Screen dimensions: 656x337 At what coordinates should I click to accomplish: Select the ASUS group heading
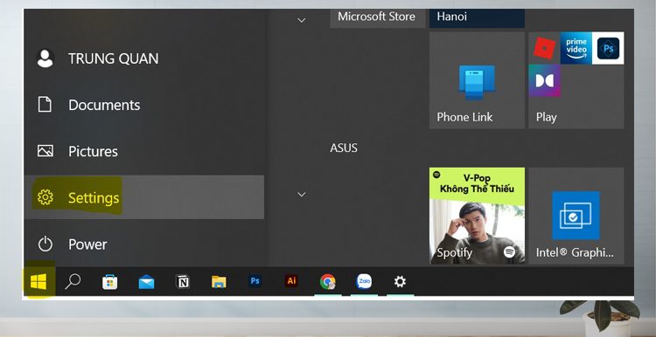tap(344, 148)
